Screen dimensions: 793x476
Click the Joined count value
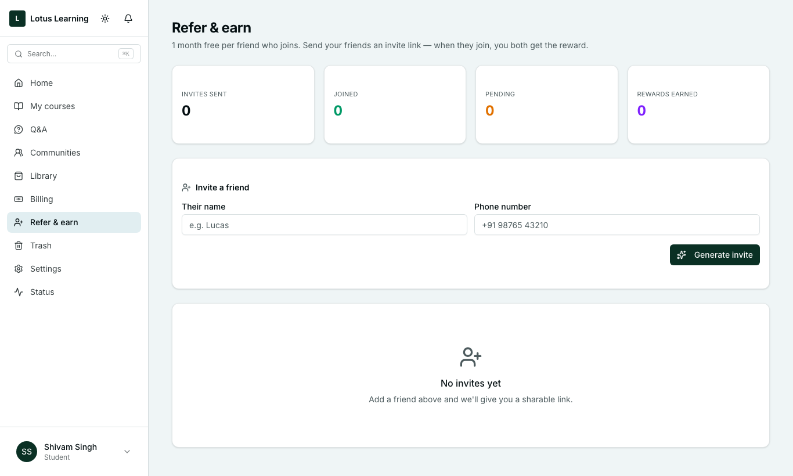(338, 110)
